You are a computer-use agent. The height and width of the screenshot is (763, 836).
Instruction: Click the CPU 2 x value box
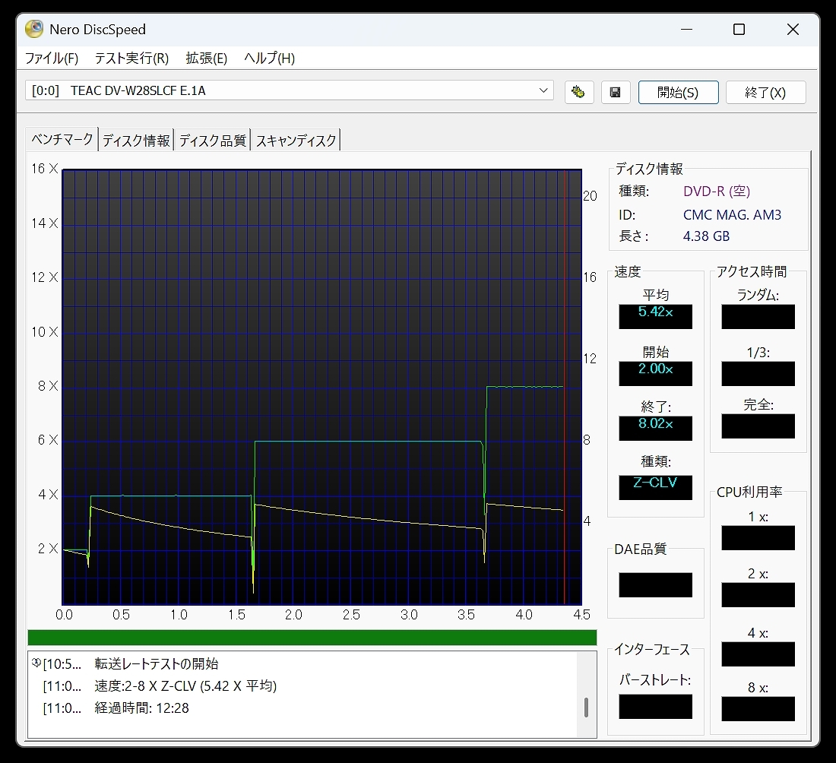pos(758,595)
